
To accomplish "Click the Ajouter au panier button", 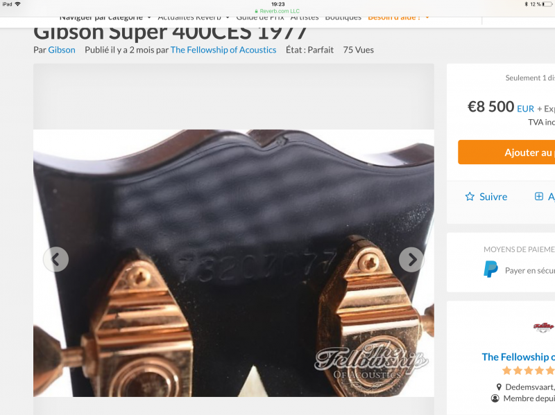I will [x=506, y=152].
